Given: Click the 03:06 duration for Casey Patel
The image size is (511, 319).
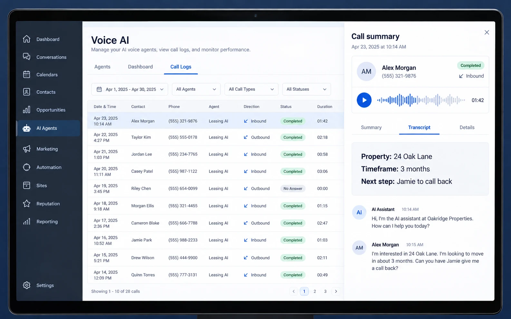Looking at the screenshot, I should 322,171.
